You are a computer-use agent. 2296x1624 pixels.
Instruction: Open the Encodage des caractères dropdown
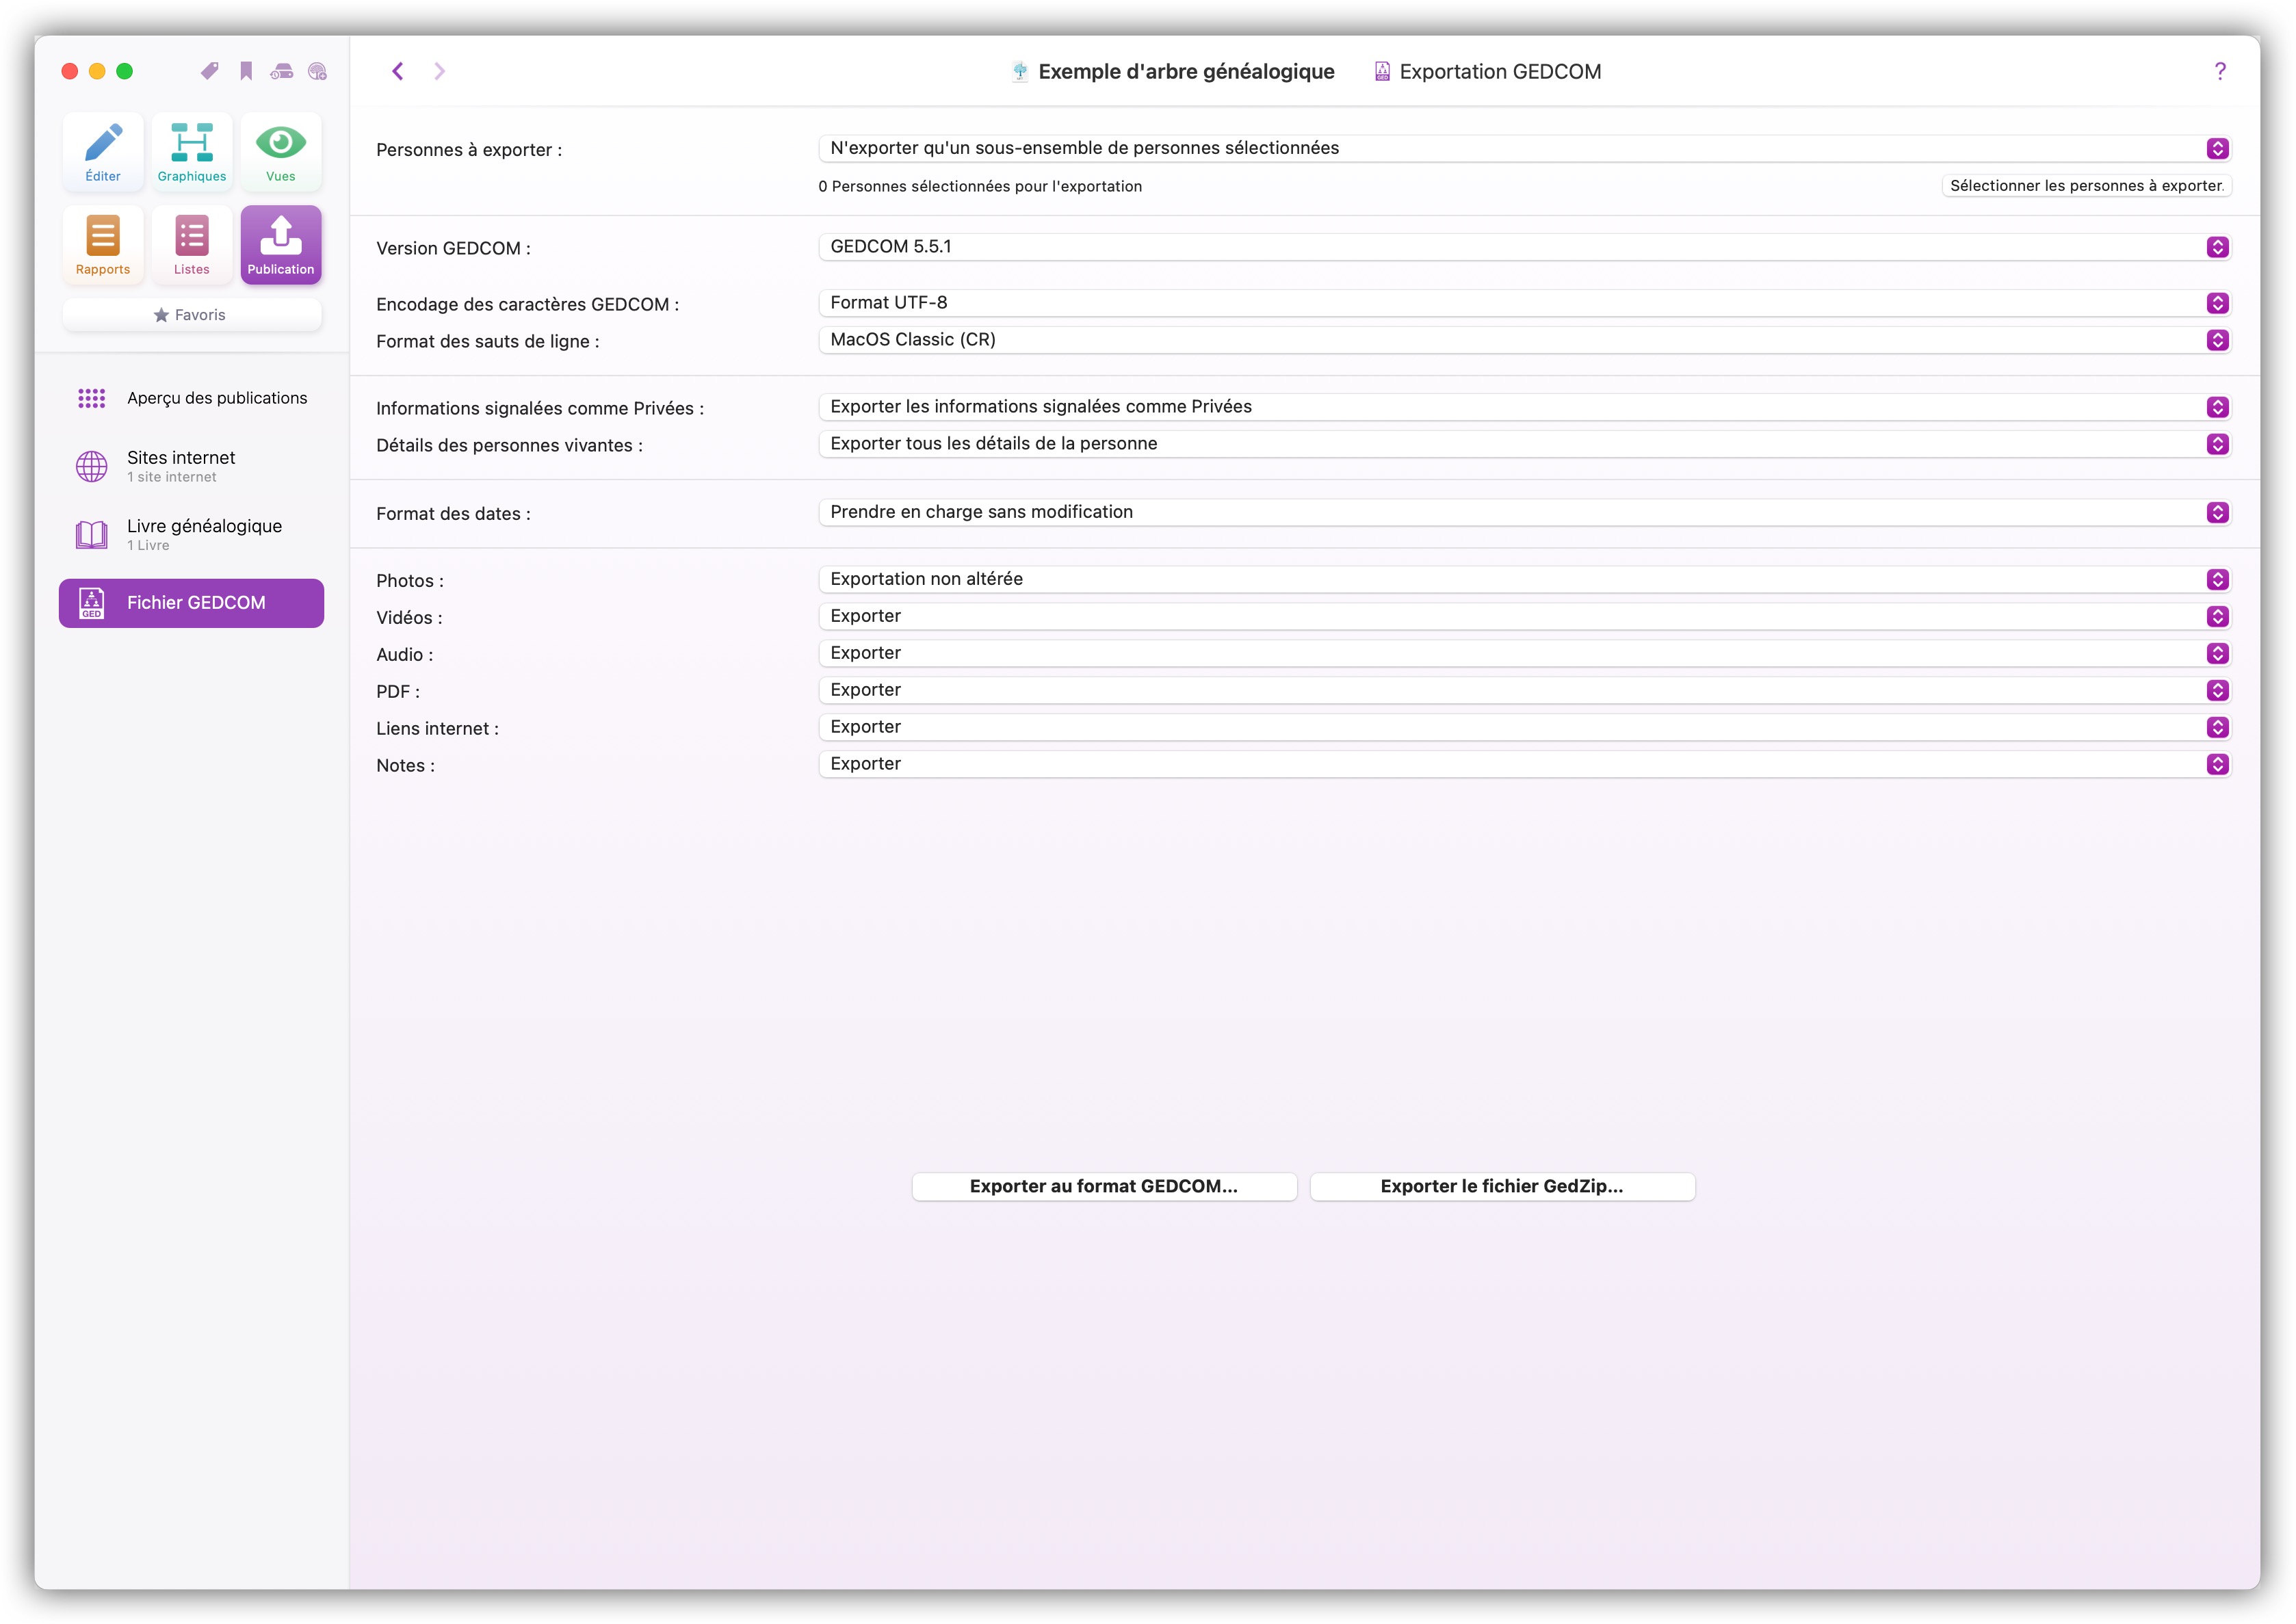click(1525, 303)
